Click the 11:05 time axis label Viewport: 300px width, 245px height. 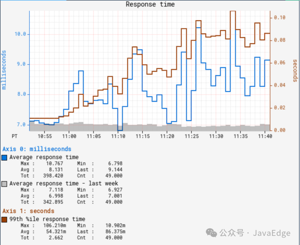coord(94,136)
